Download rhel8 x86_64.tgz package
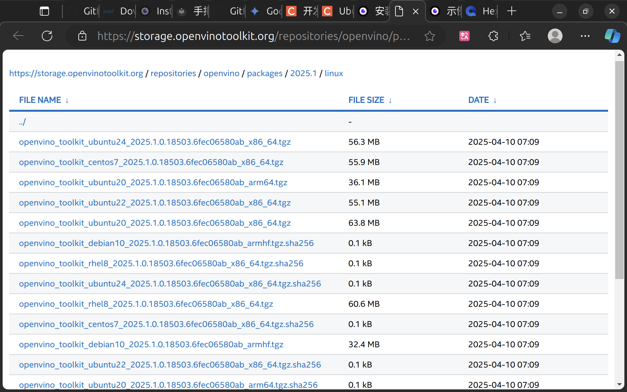Viewport: 627px width, 392px height. pos(146,304)
